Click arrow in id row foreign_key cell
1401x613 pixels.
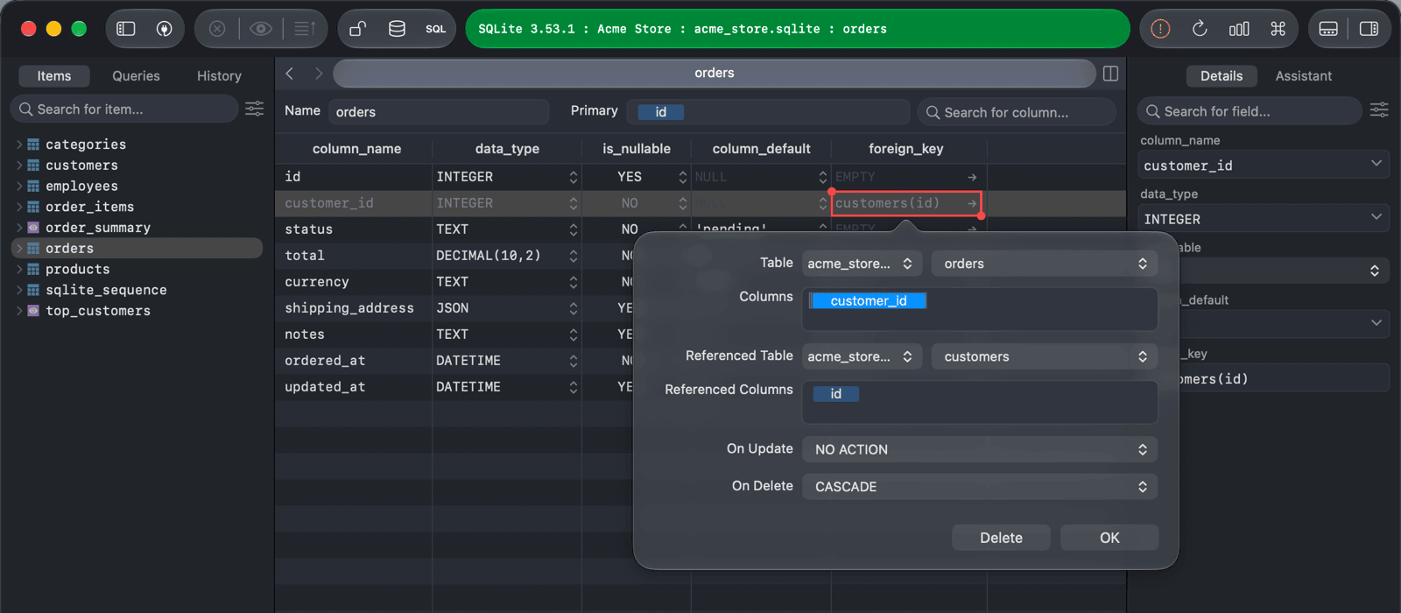pos(972,177)
